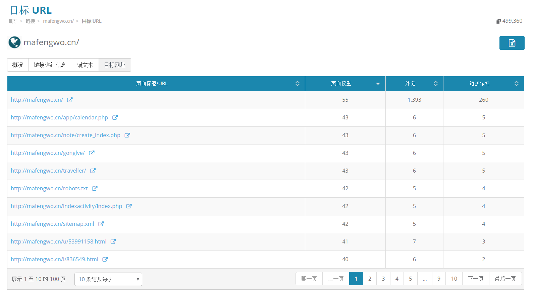Screen dimensions: 533x294
Task: Click mafengwo.cn/ breadcrumb link
Action: tap(58, 21)
